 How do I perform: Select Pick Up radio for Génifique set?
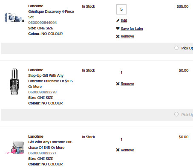(176, 48)
